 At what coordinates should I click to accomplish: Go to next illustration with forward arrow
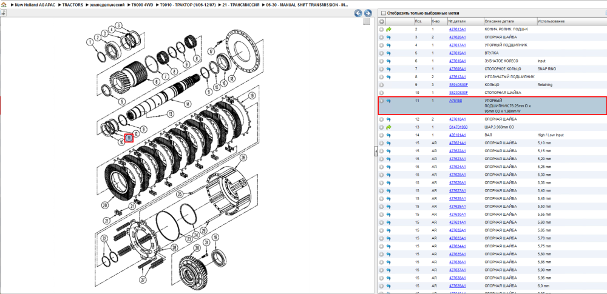pos(368,13)
